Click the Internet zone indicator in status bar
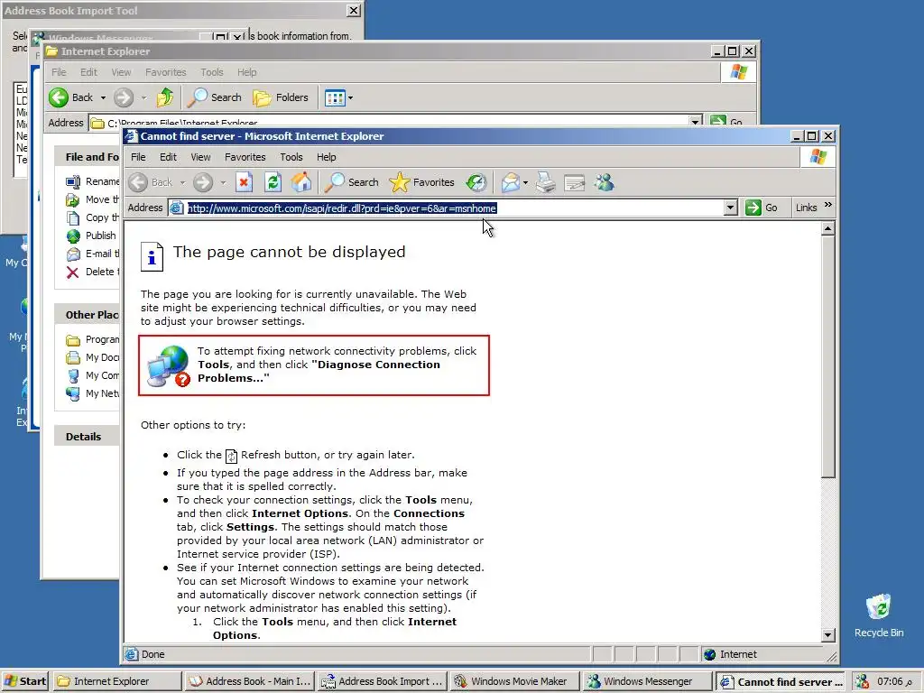The width and height of the screenshot is (924, 693). 729,654
